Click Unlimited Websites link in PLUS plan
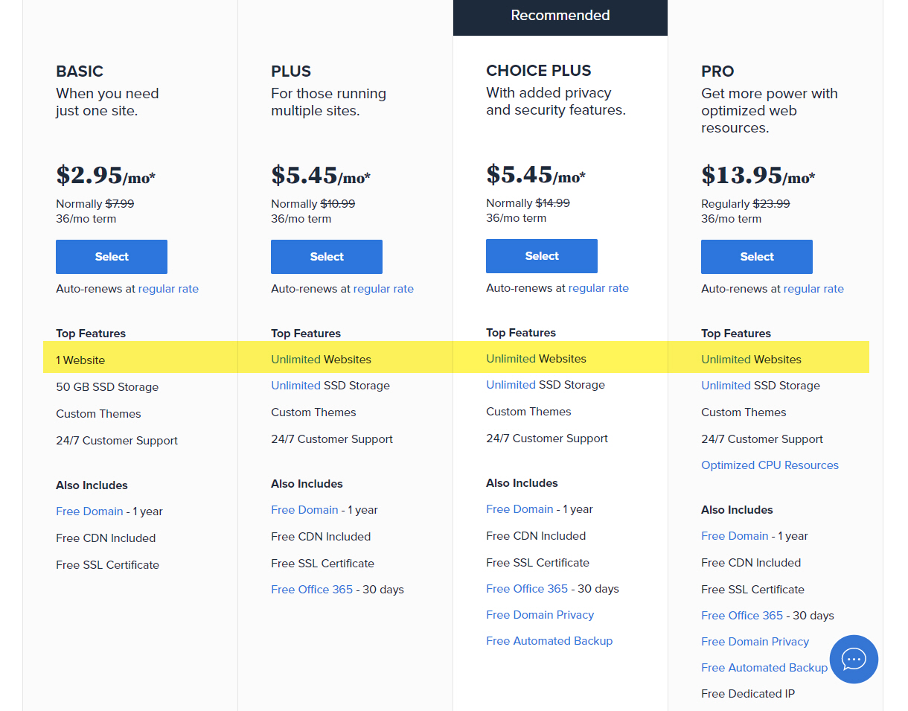 coord(295,360)
